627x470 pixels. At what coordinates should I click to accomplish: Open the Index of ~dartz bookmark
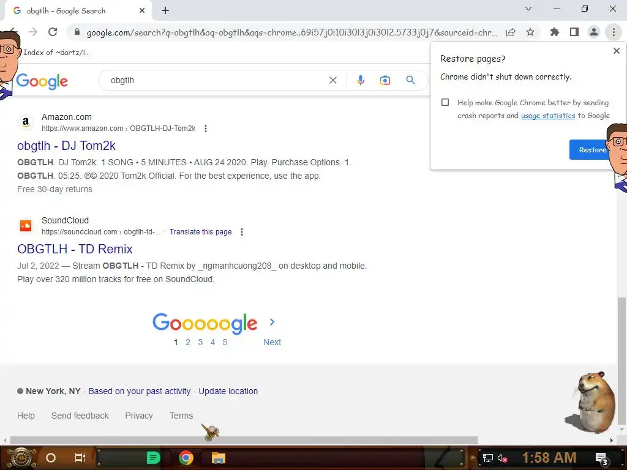[x=56, y=53]
